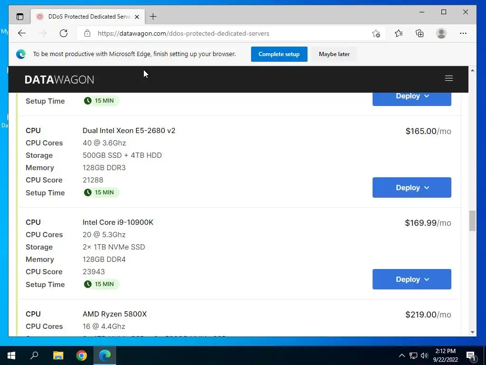Dismiss banner with Maybe later
Image resolution: width=486 pixels, height=365 pixels.
click(x=334, y=54)
